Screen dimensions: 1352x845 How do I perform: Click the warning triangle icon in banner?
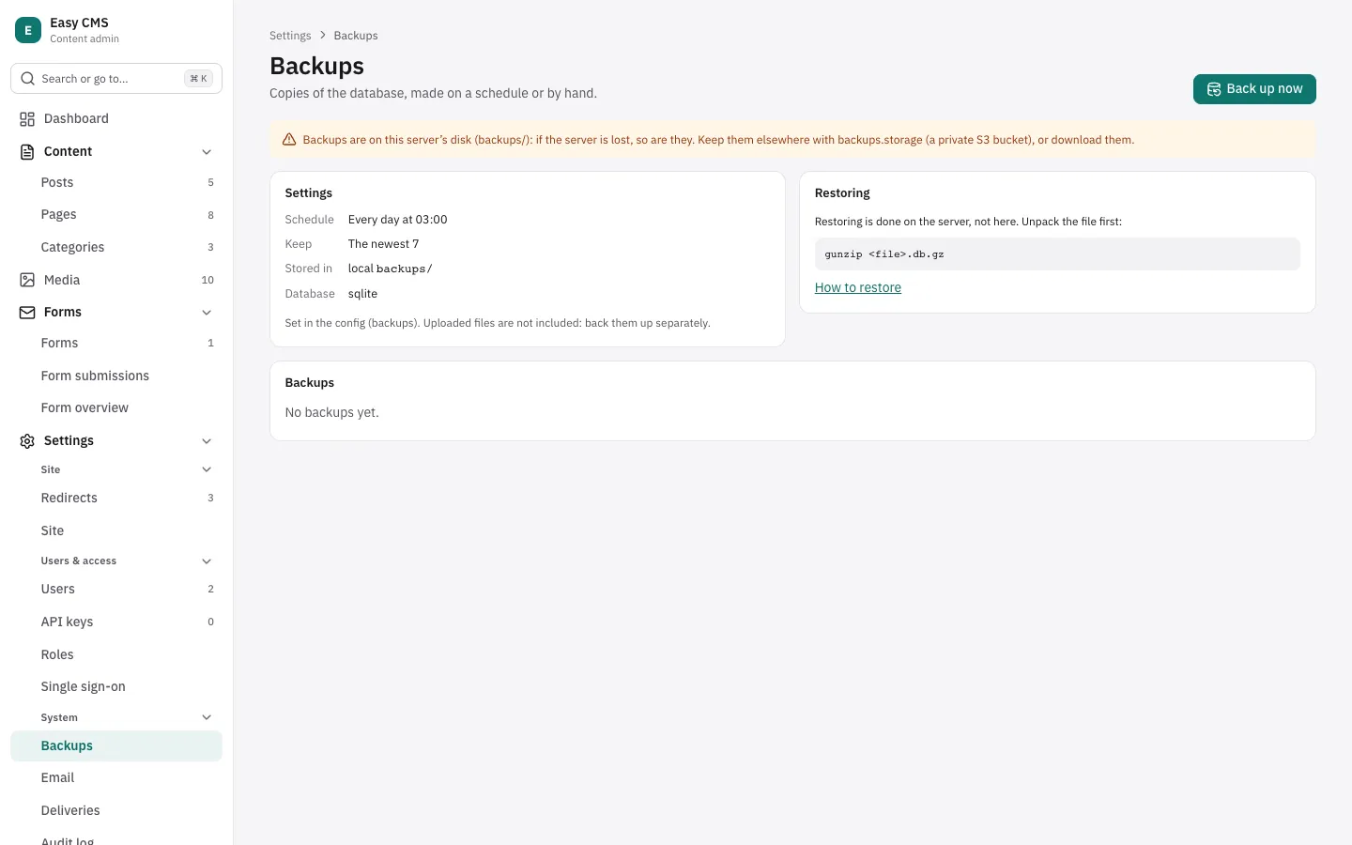pyautogui.click(x=289, y=140)
